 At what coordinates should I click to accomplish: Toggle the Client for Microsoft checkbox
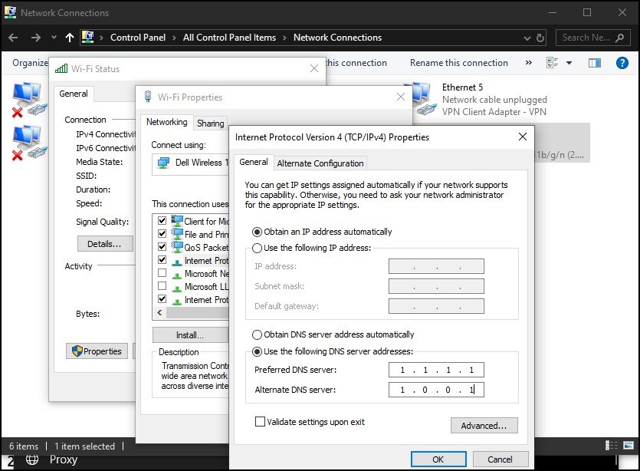tap(162, 221)
